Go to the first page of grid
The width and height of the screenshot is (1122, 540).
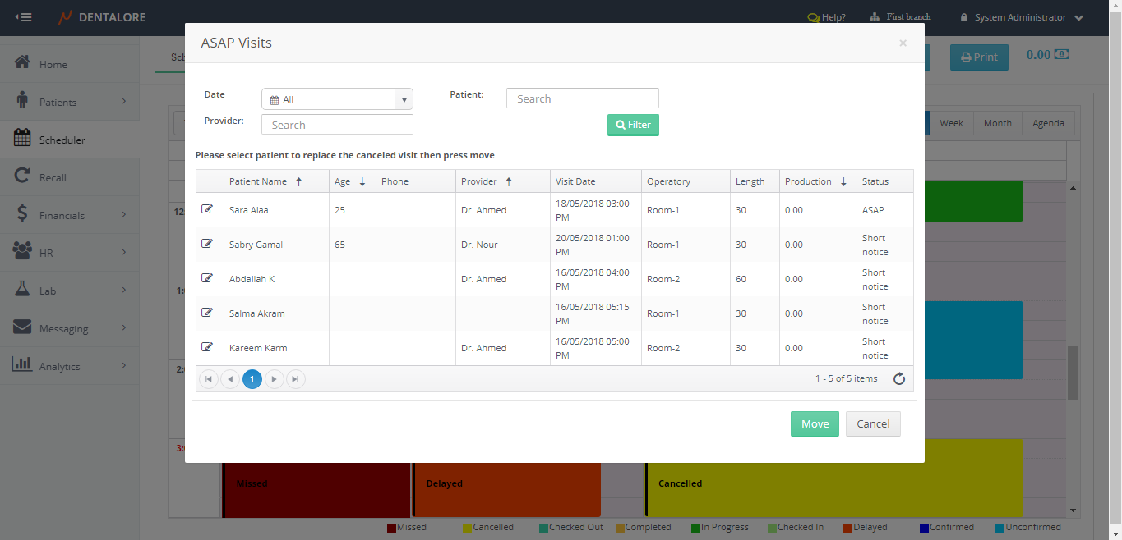click(x=209, y=379)
